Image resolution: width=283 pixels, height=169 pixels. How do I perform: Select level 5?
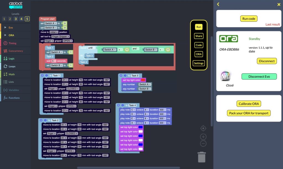tap(27, 19)
